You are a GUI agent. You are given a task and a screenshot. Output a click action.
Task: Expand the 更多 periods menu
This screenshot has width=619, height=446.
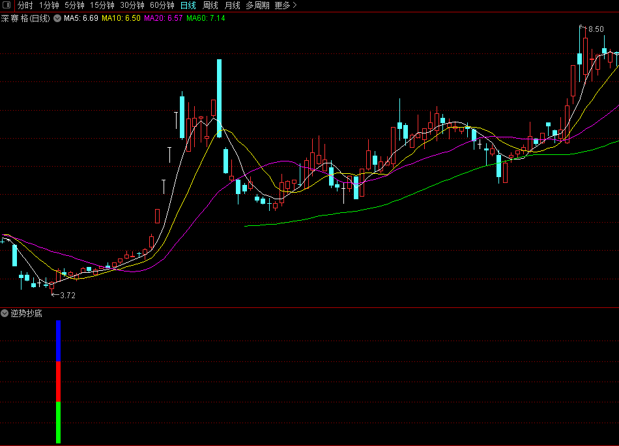[285, 5]
